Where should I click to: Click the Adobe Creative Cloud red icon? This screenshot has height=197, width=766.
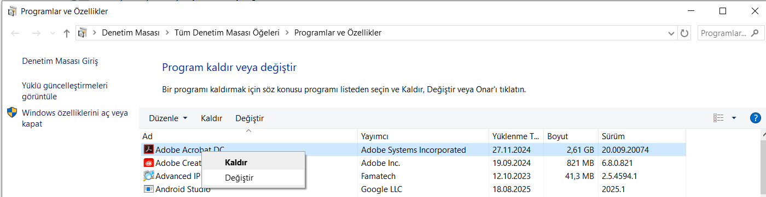tap(148, 163)
